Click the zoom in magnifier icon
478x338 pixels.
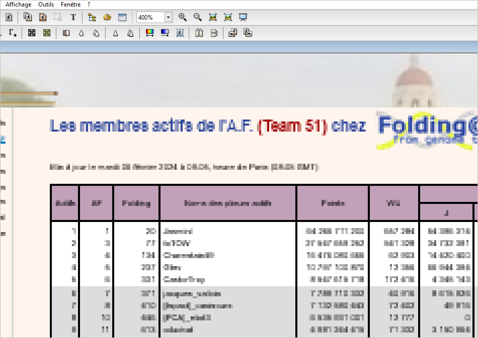tap(183, 17)
